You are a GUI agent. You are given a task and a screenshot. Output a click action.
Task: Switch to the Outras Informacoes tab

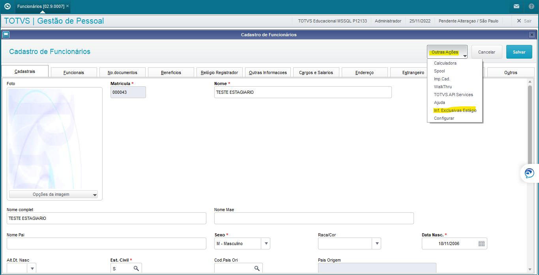[x=268, y=72]
